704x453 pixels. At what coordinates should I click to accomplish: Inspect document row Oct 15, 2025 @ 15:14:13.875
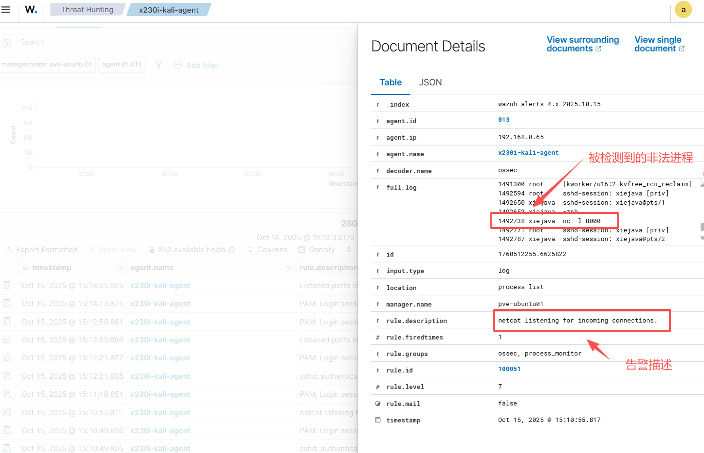coord(7,304)
